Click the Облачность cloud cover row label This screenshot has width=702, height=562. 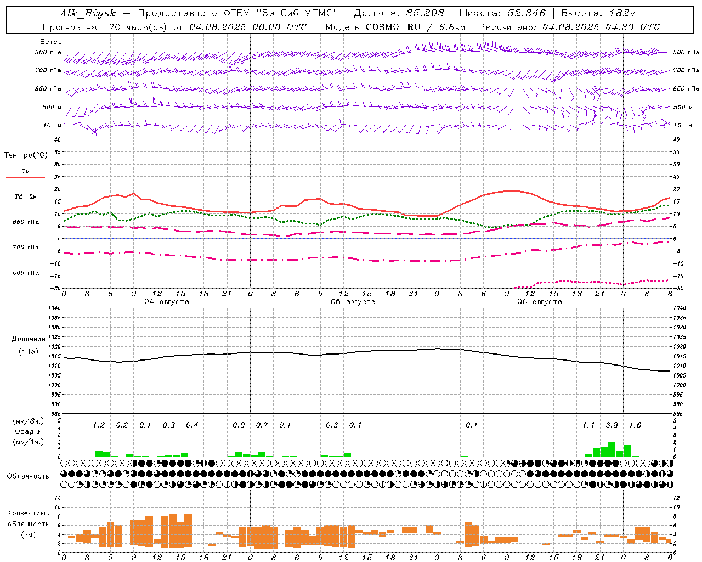pyautogui.click(x=28, y=476)
